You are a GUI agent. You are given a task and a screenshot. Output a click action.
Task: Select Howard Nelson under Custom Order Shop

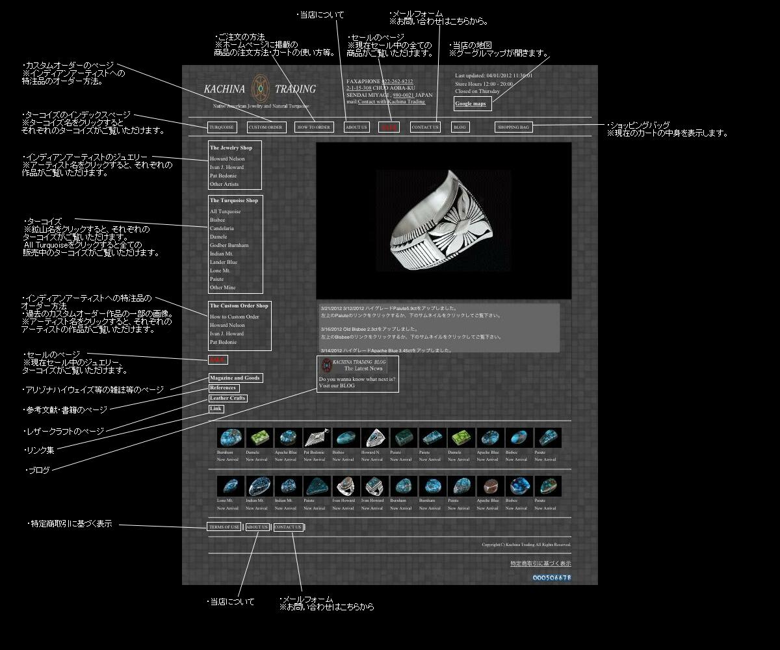click(x=227, y=325)
